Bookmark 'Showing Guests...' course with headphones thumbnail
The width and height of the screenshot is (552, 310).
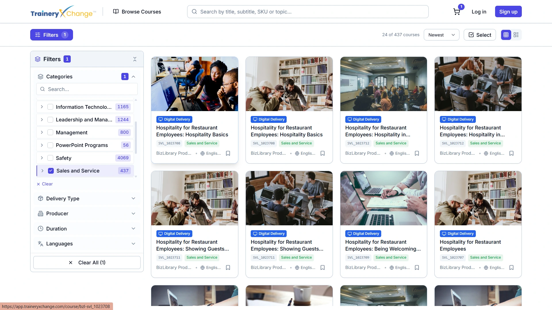click(x=323, y=268)
